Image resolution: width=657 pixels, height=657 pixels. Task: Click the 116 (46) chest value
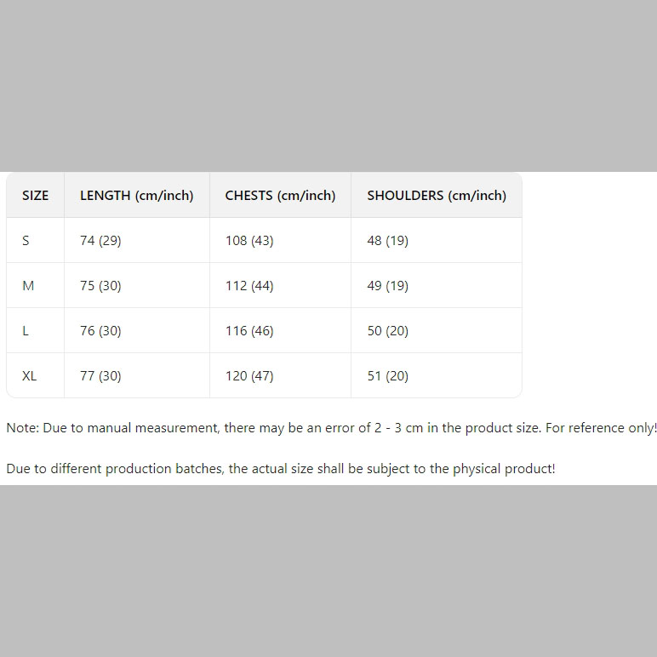pyautogui.click(x=249, y=330)
